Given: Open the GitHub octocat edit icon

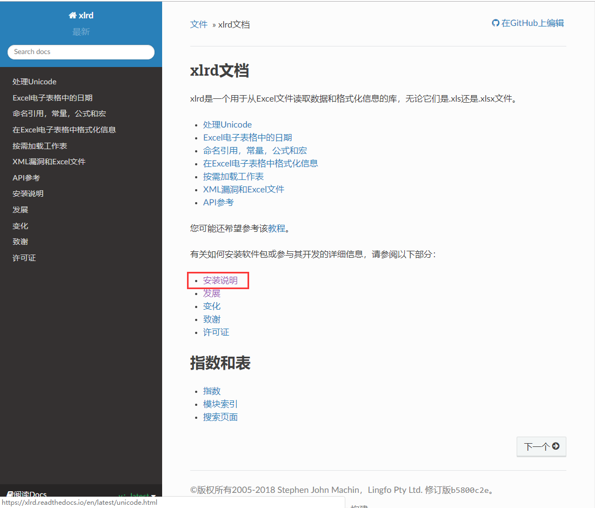Looking at the screenshot, I should (x=496, y=23).
